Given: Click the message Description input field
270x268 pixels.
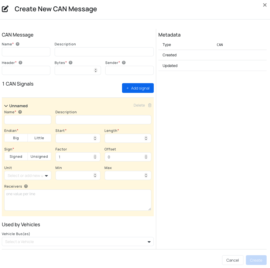Looking at the screenshot, I should pos(104,51).
